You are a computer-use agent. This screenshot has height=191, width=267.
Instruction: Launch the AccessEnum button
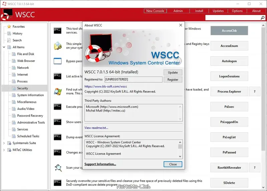tap(229, 46)
